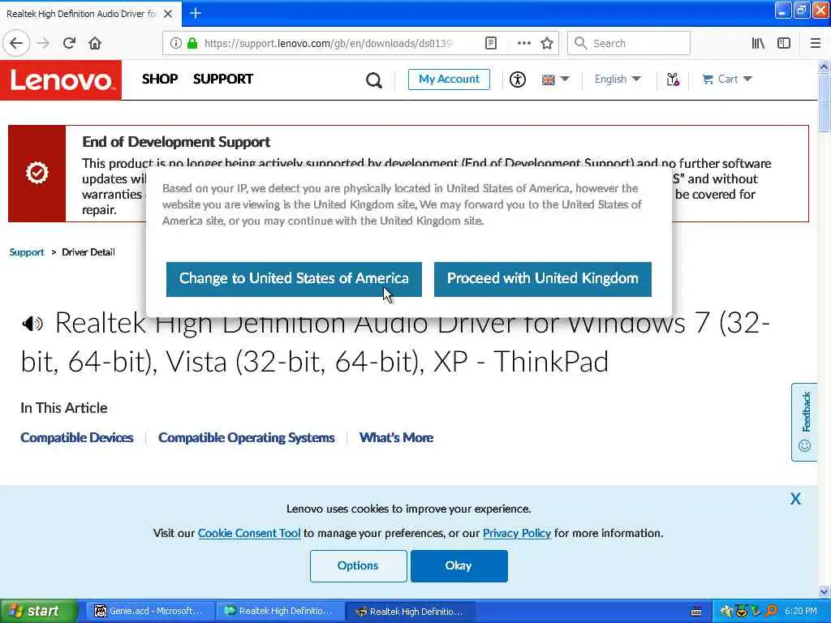The height and width of the screenshot is (623, 831).
Task: Switch to the active Firefox Realtek taskbar item
Action: coord(410,612)
